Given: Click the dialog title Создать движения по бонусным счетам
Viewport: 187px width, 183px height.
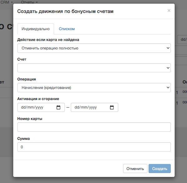Looking at the screenshot, I should (65, 11).
